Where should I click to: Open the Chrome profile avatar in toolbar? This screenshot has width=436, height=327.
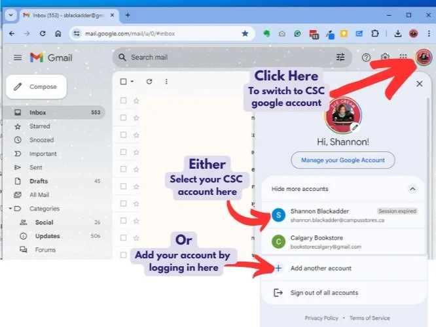click(414, 33)
